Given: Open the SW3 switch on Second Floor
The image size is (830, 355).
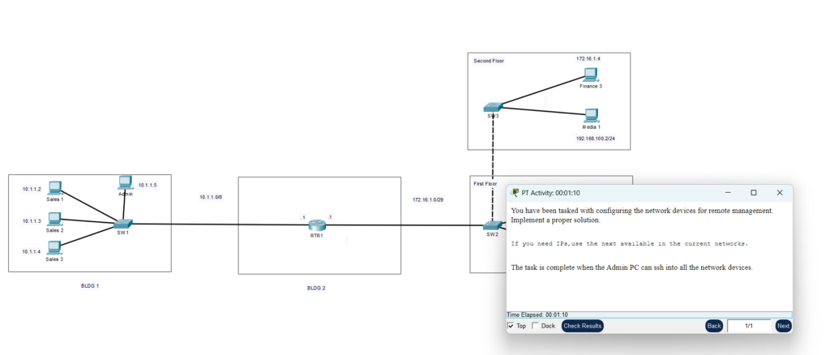Looking at the screenshot, I should point(492,106).
